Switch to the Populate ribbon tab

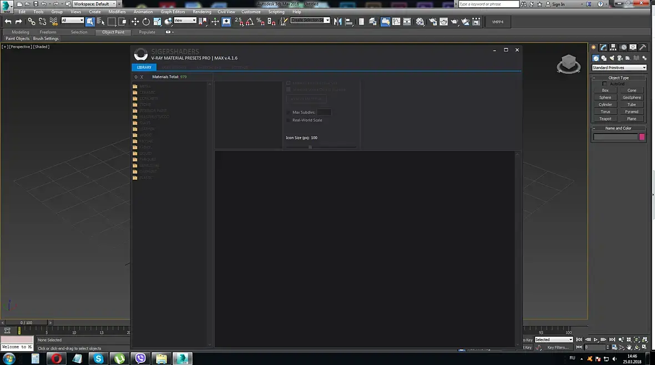coord(147,32)
